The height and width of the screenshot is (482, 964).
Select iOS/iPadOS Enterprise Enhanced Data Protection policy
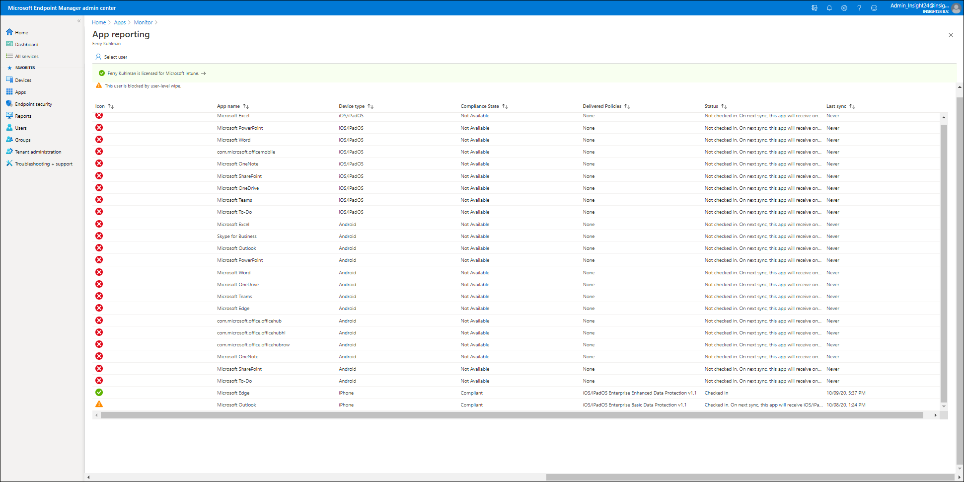tap(640, 393)
